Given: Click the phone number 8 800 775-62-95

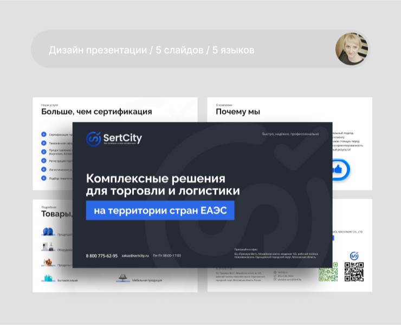Looking at the screenshot, I should click(x=102, y=256).
